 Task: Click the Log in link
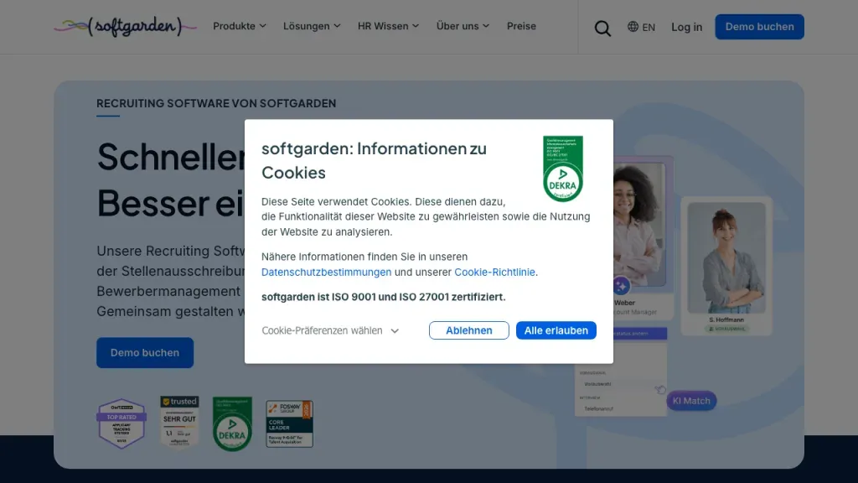coord(687,27)
